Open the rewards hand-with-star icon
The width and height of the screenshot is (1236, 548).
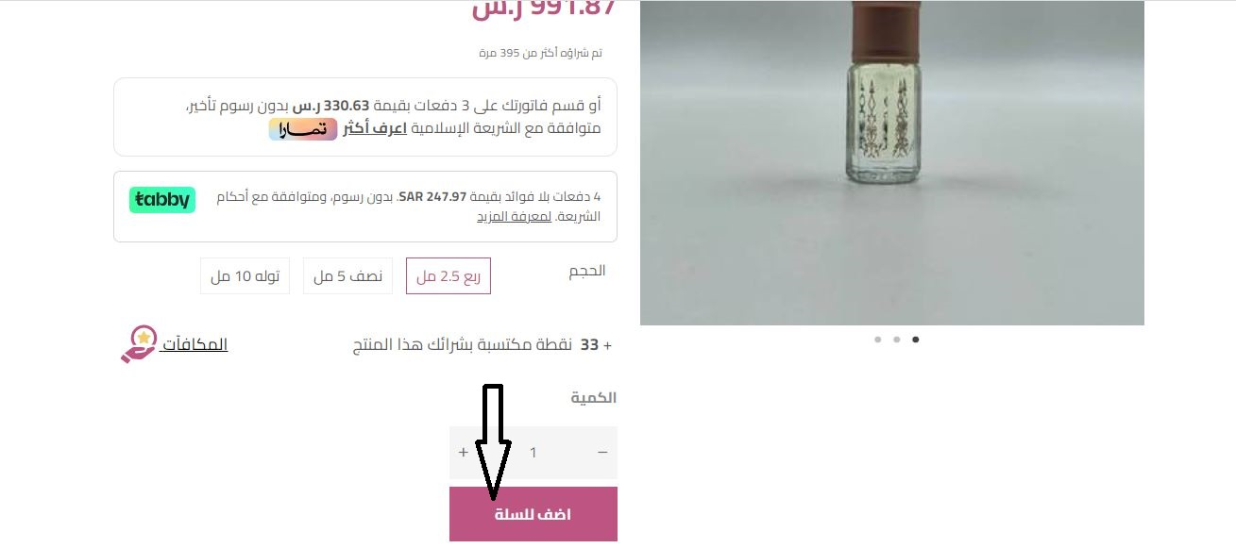[139, 344]
